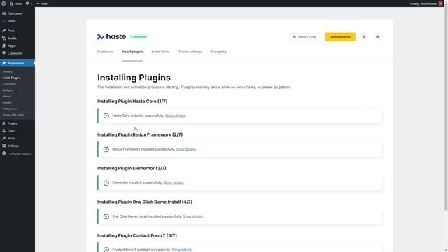Open Background under Appearance
The height and width of the screenshot is (252, 448).
pos(10,108)
